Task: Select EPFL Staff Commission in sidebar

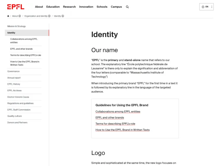Action: tap(19, 110)
